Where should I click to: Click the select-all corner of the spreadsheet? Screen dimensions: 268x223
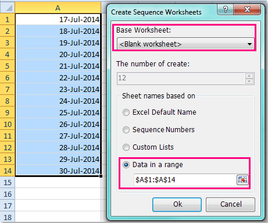[8, 8]
